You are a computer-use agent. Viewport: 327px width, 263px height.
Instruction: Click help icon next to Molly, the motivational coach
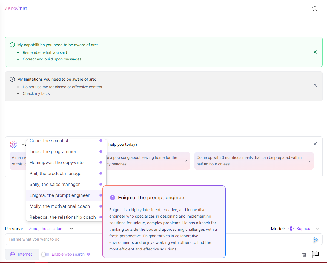pos(101,206)
